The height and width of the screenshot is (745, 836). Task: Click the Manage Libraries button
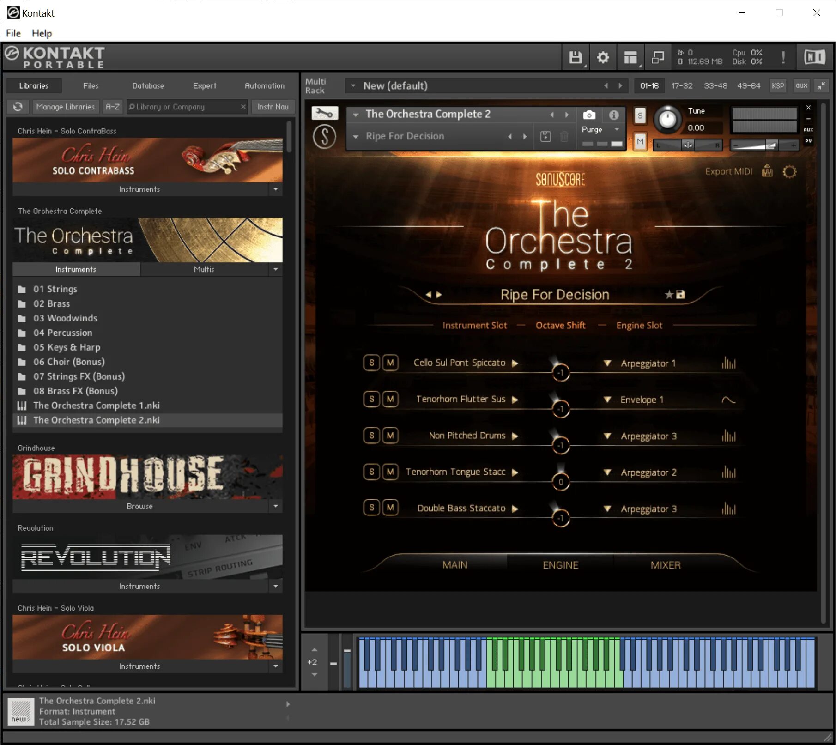pyautogui.click(x=65, y=107)
